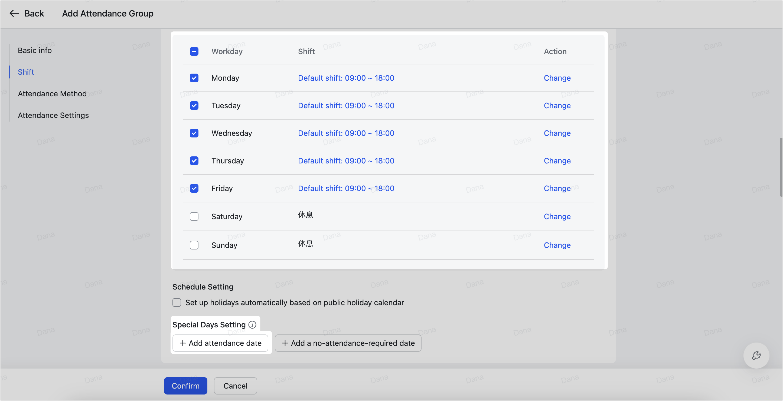Click the back arrow icon

click(14, 13)
